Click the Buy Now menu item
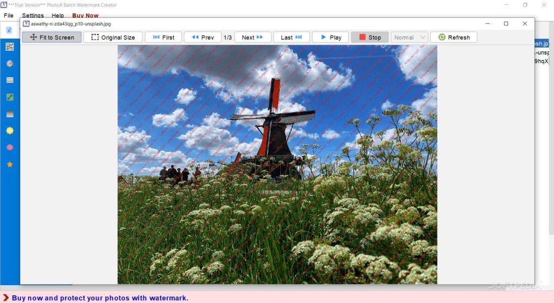 [x=85, y=16]
